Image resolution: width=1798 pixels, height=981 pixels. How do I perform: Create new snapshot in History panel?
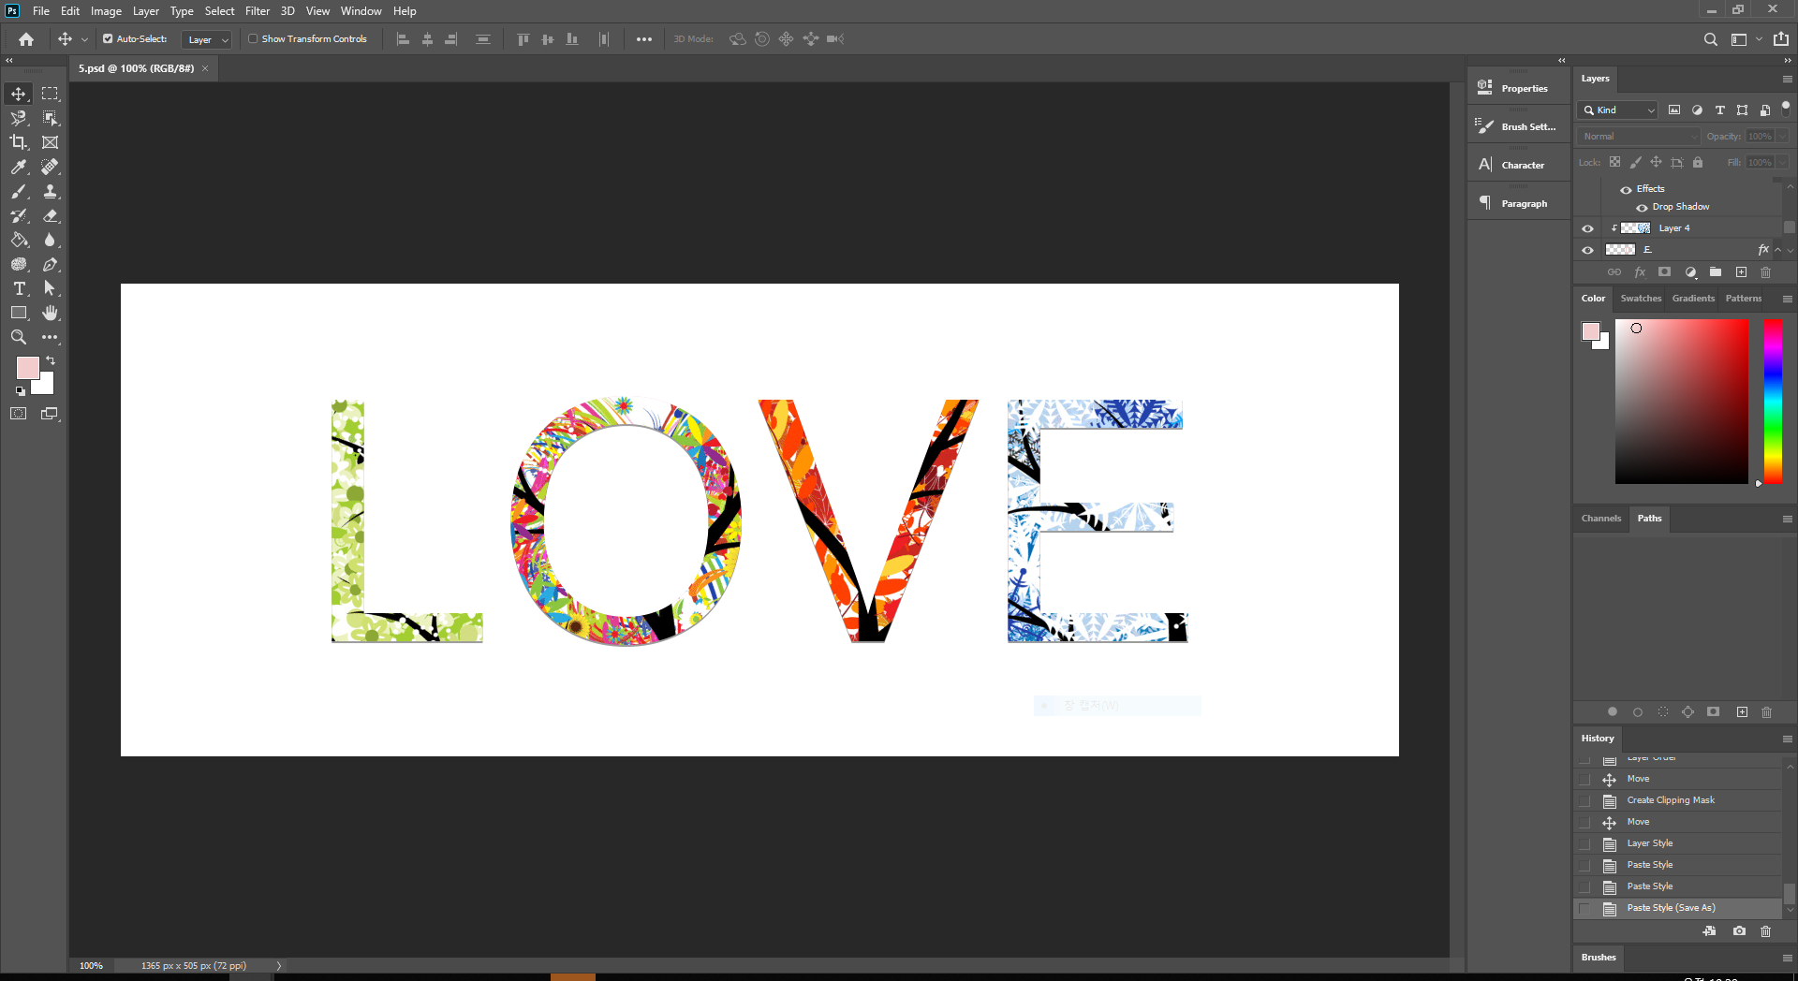[x=1739, y=931]
